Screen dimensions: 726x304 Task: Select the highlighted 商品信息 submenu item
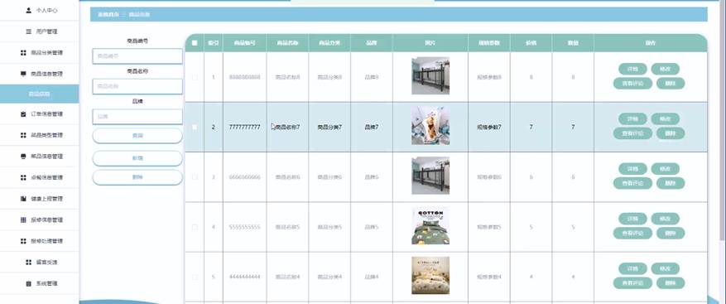[40, 94]
